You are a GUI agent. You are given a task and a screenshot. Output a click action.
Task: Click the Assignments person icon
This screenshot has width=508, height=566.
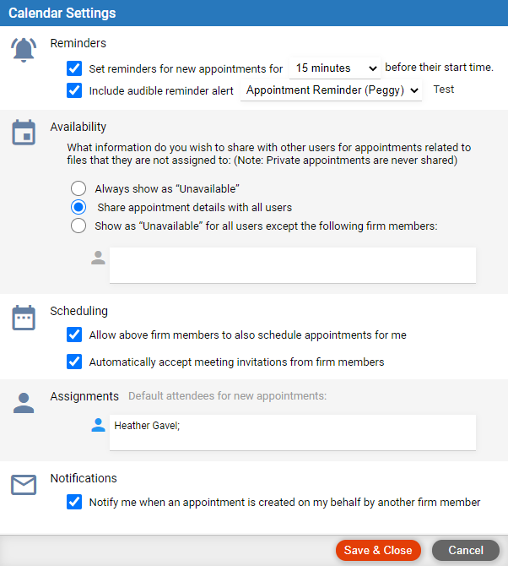(x=24, y=403)
